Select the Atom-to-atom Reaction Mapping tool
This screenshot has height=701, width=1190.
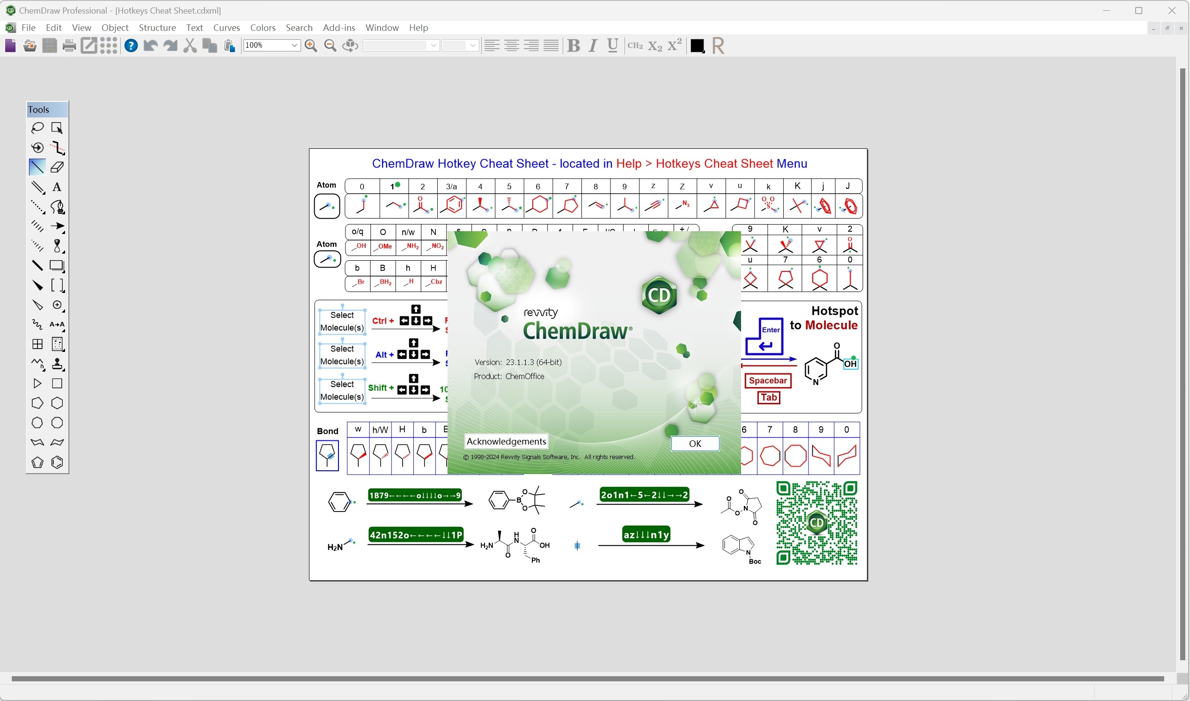click(57, 324)
